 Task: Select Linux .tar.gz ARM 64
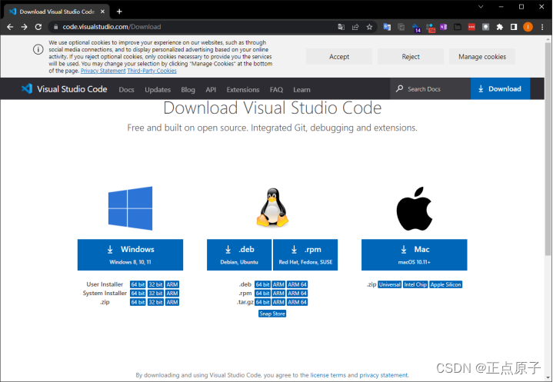pos(297,302)
